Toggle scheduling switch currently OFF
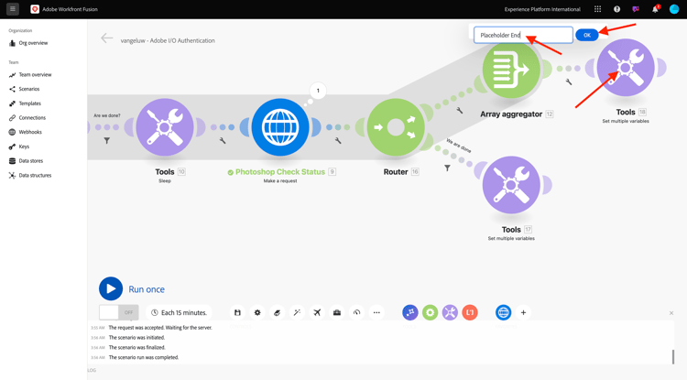 (119, 312)
